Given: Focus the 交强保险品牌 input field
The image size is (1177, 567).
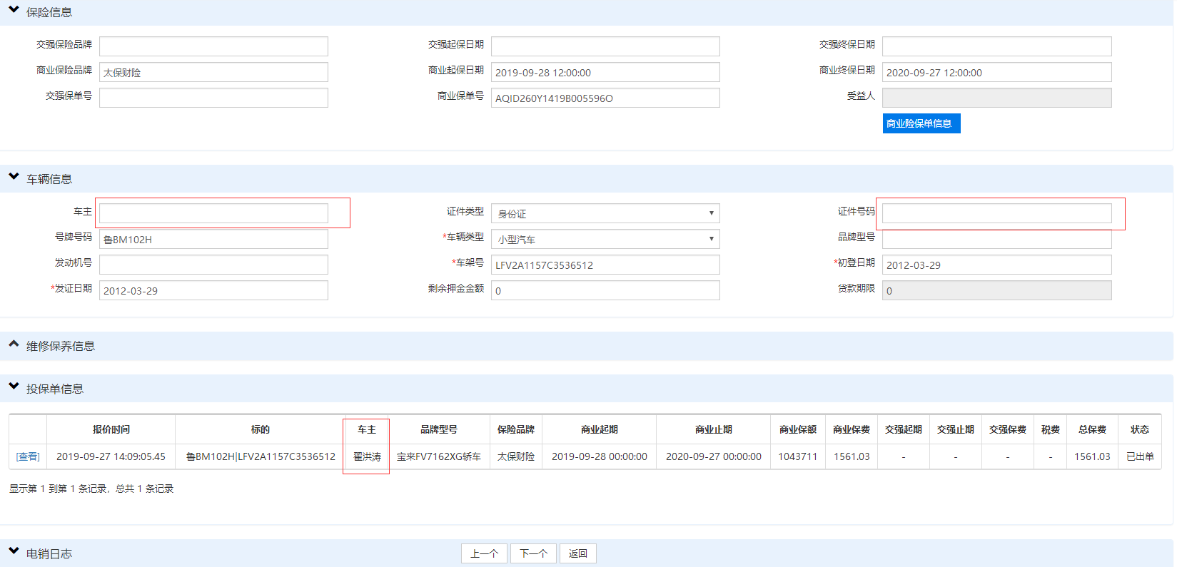Looking at the screenshot, I should tap(213, 46).
